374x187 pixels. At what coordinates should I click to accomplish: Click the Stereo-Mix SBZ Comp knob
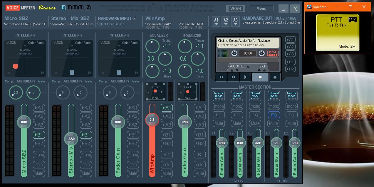63,92
